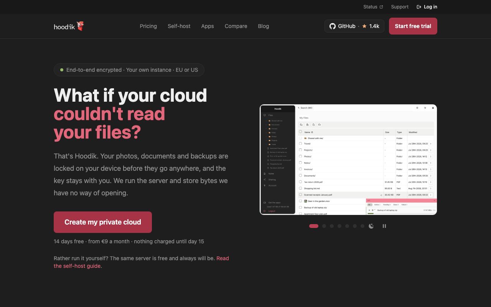Click the End-to-end encrypted badge text
This screenshot has width=491, height=307.
(132, 70)
